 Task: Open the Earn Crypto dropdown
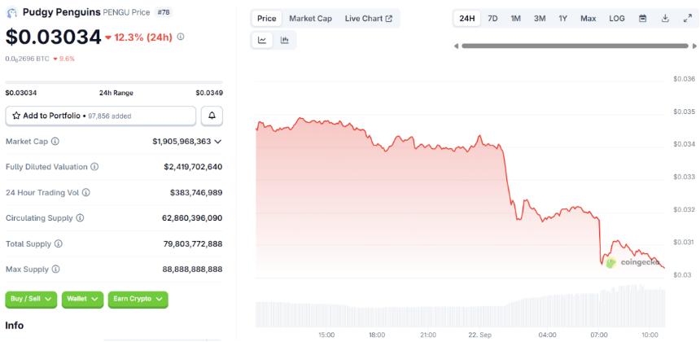[138, 299]
